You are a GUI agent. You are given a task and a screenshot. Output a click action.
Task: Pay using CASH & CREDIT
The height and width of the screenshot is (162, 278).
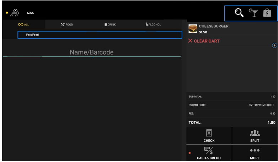[209, 153]
